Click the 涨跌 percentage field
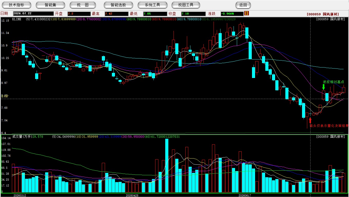The height and width of the screenshot is (197, 349). [x=232, y=14]
